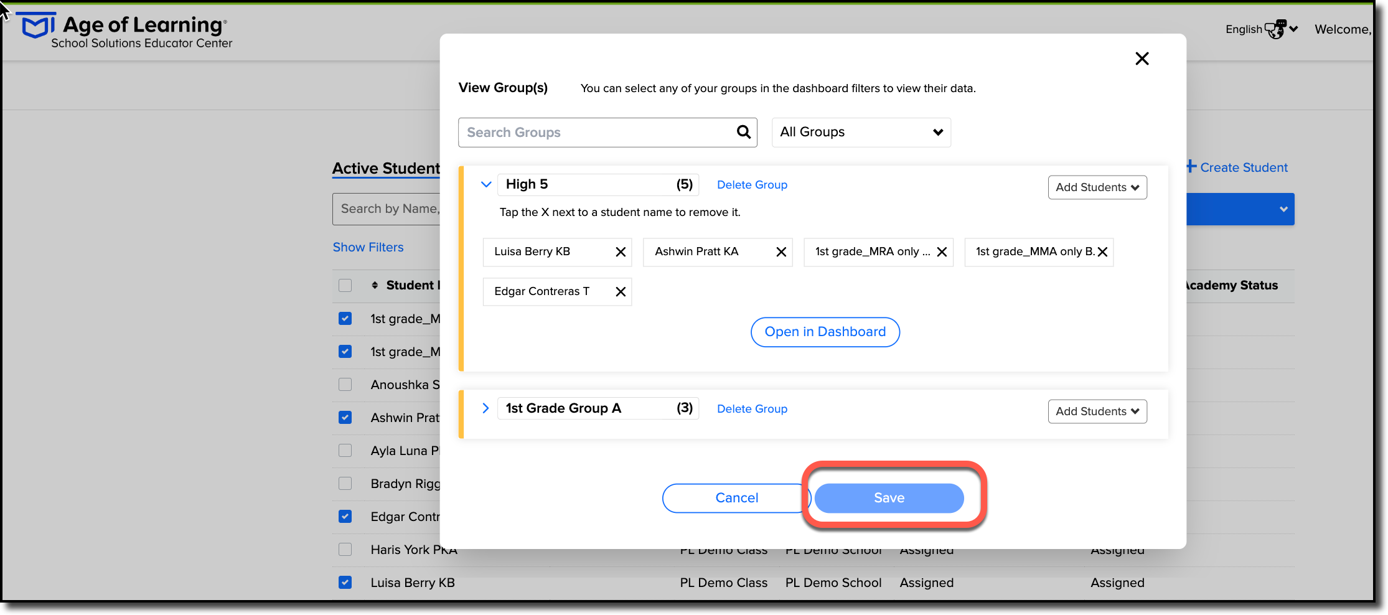
Task: Open the All Groups filter dropdown
Action: point(861,132)
